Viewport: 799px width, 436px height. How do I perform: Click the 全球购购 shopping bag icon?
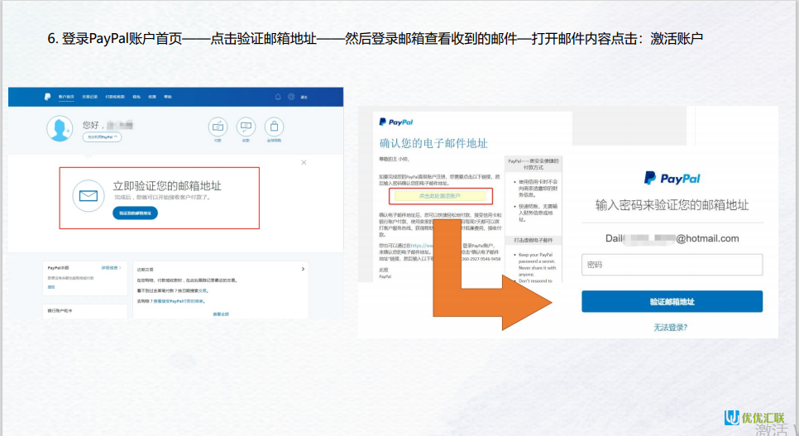click(x=274, y=127)
